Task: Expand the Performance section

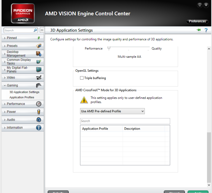Action: click(23, 104)
